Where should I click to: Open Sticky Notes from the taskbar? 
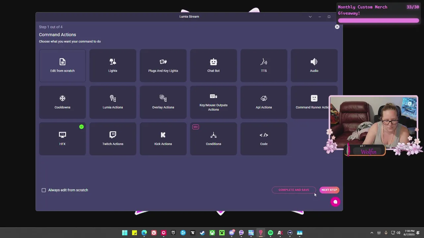pyautogui.click(x=134, y=233)
